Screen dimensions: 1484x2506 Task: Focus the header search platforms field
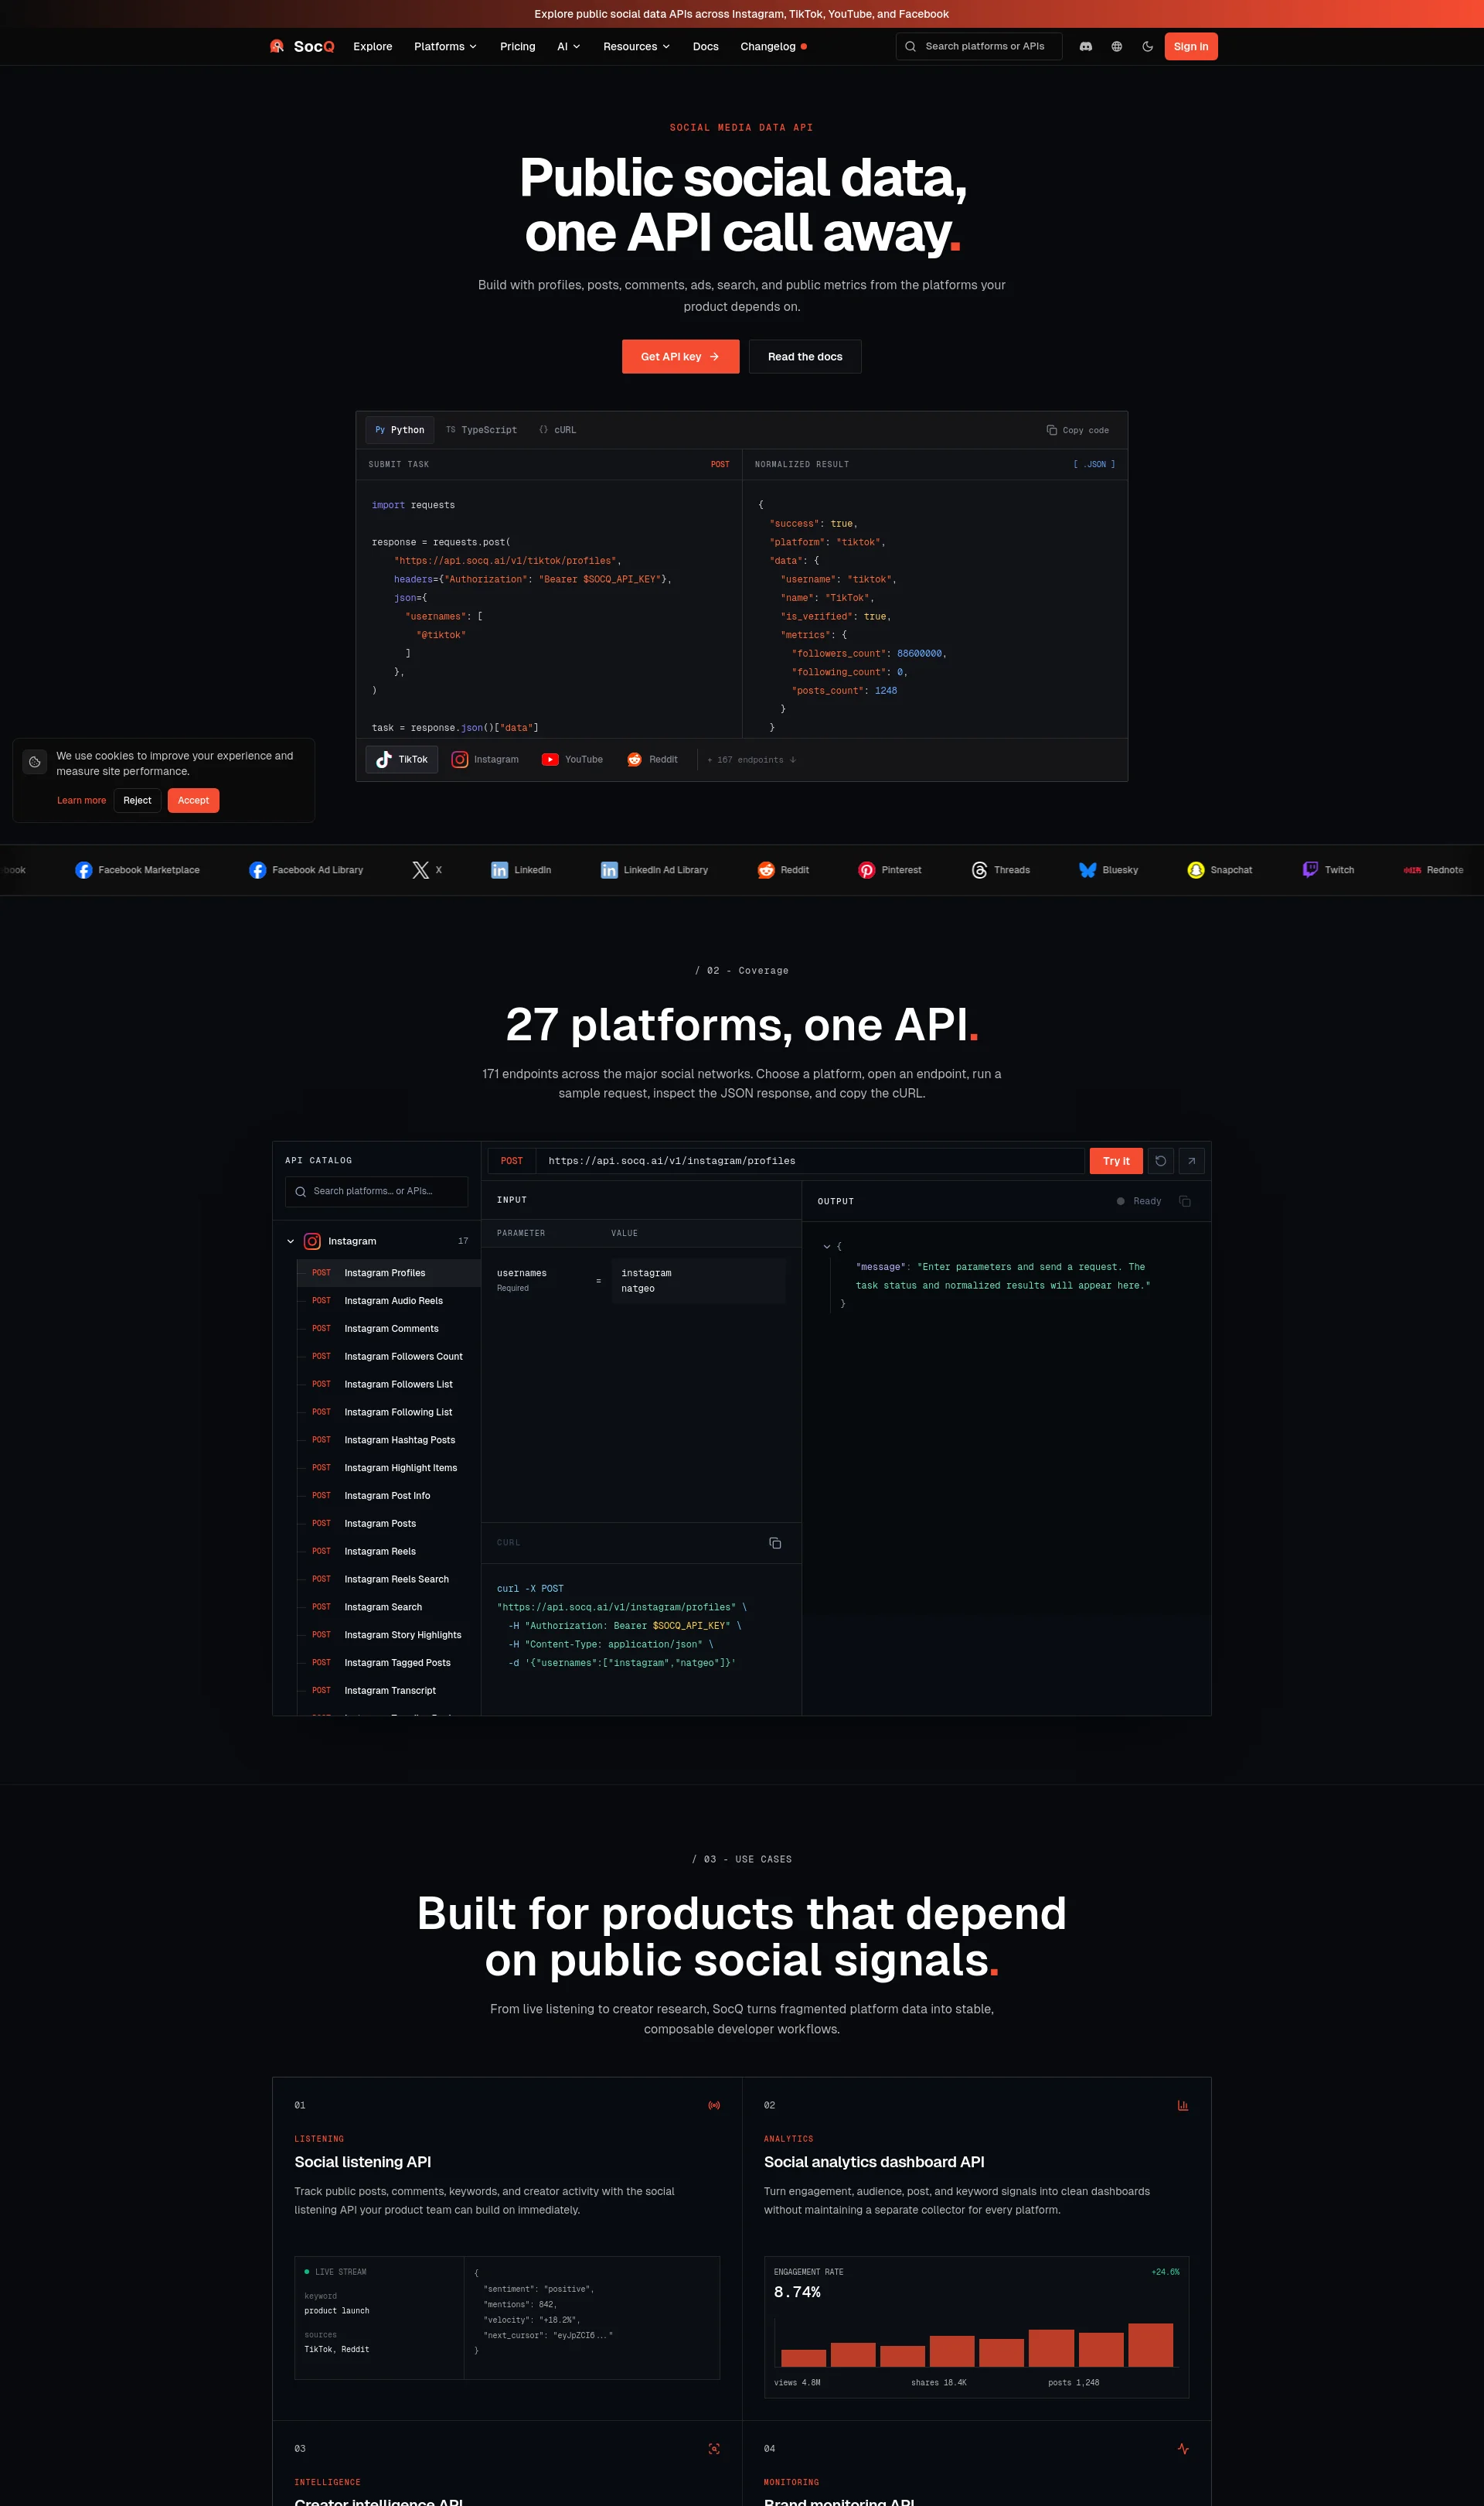pos(979,46)
